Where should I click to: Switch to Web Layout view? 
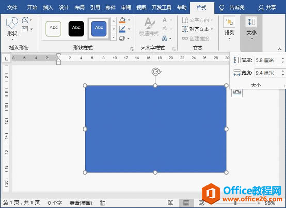(201, 203)
